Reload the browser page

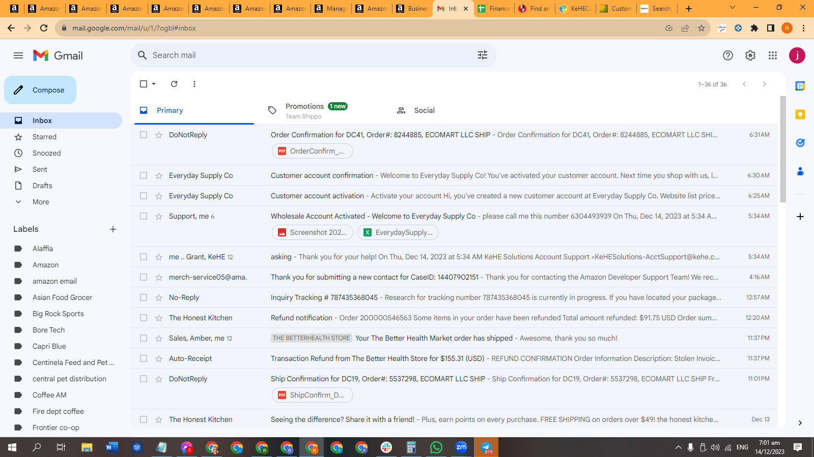point(44,28)
